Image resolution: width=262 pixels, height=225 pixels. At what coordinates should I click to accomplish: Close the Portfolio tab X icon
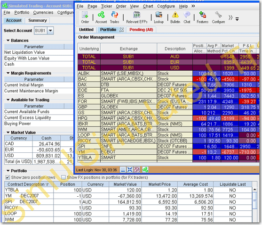point(122,30)
